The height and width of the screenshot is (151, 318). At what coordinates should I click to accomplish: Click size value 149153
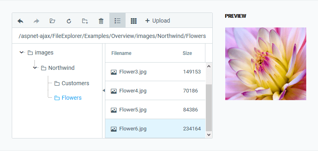[x=192, y=72]
